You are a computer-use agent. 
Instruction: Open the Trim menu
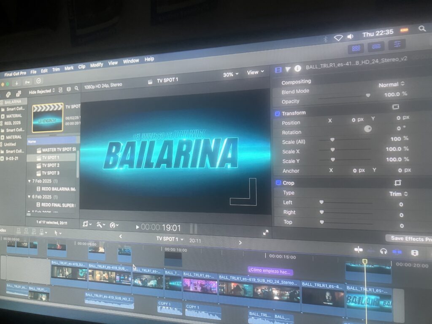[x=56, y=70]
